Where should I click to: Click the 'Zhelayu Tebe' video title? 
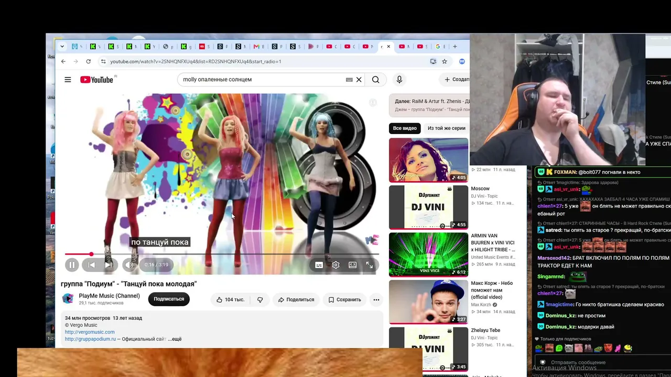click(x=485, y=330)
